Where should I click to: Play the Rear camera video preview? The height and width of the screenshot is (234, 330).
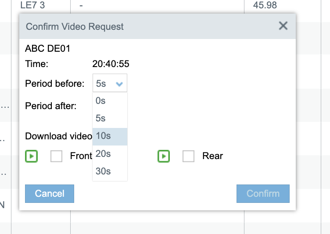[x=164, y=156]
